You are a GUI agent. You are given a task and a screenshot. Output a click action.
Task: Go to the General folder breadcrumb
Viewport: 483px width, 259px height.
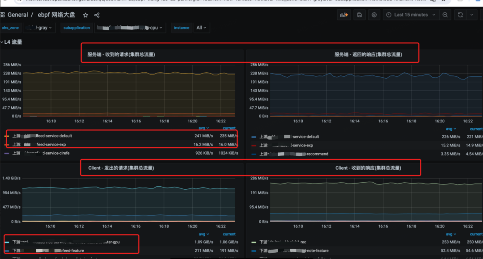pos(17,15)
